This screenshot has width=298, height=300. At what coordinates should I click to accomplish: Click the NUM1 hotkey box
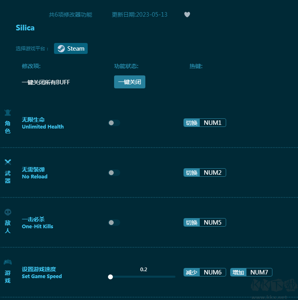(212, 123)
